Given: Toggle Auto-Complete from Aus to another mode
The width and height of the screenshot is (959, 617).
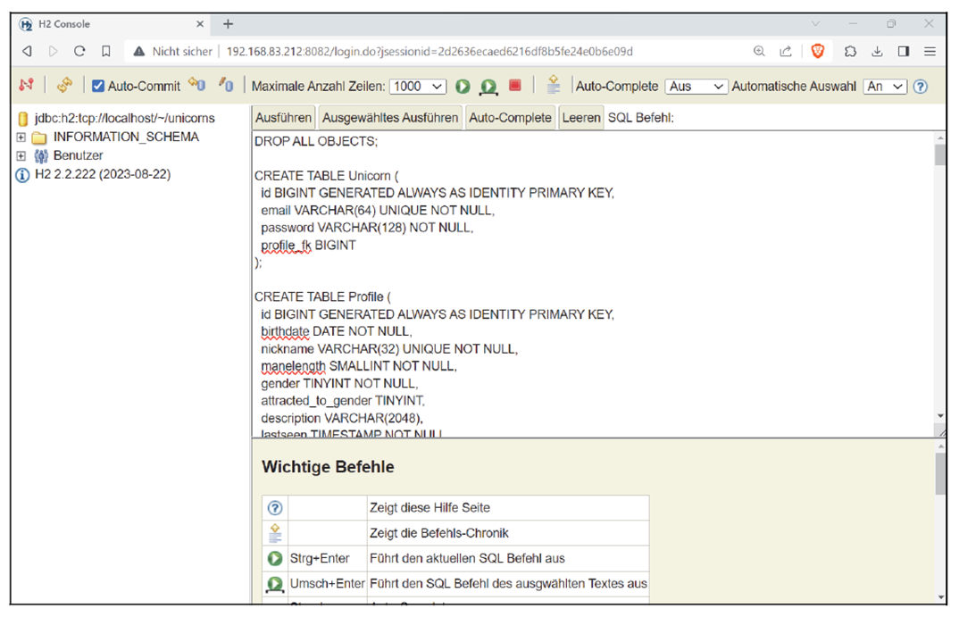Looking at the screenshot, I should coord(696,86).
